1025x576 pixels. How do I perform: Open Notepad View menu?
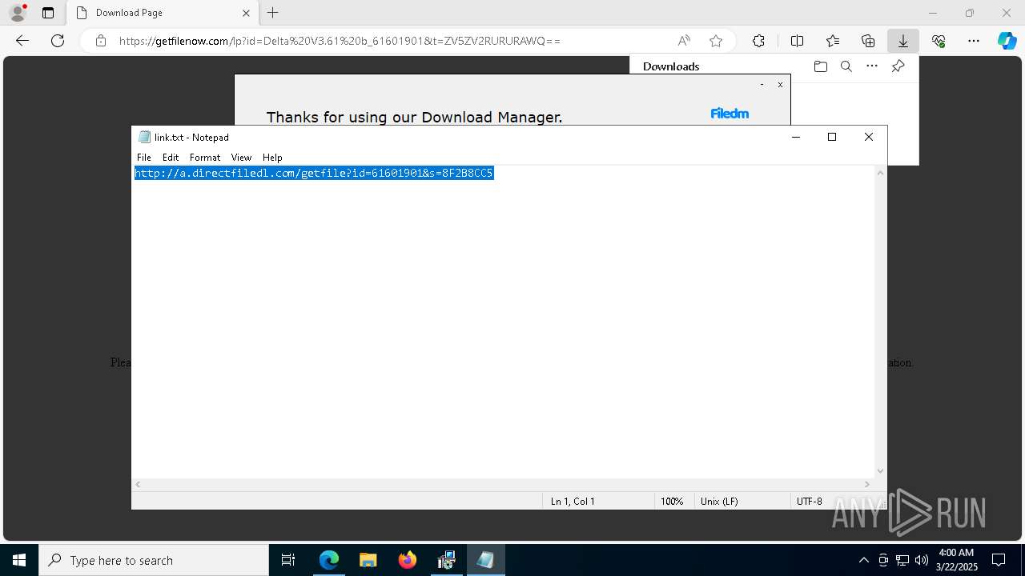coord(241,158)
